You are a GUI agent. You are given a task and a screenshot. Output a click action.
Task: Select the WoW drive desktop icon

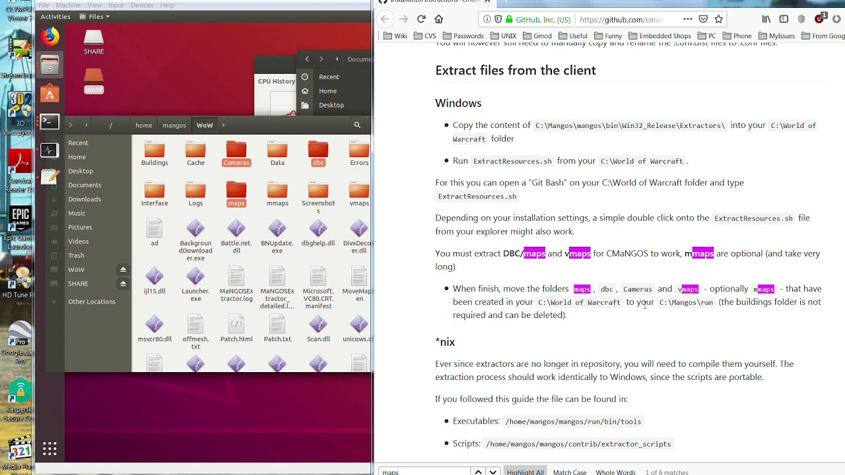(94, 81)
